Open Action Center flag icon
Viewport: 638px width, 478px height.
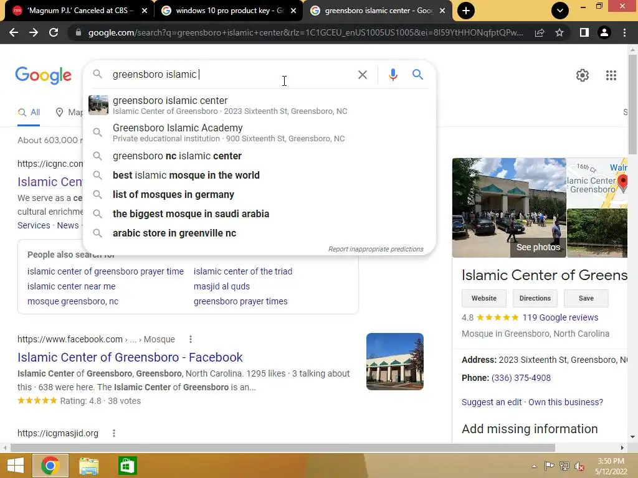pos(549,466)
